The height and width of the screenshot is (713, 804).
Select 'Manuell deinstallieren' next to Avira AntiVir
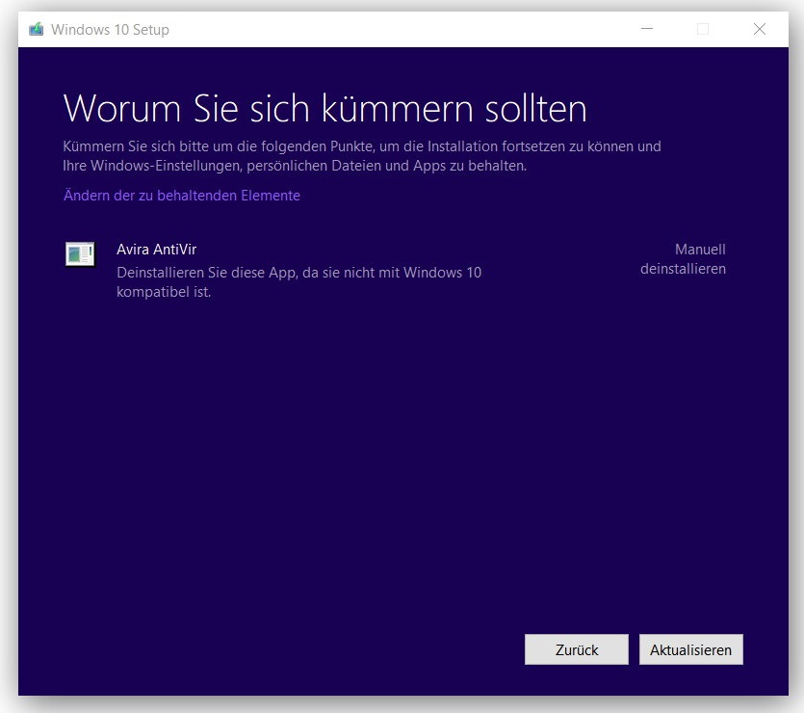[683, 259]
